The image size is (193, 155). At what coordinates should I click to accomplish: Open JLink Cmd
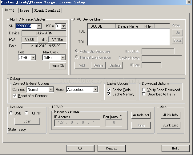coord(171,125)
